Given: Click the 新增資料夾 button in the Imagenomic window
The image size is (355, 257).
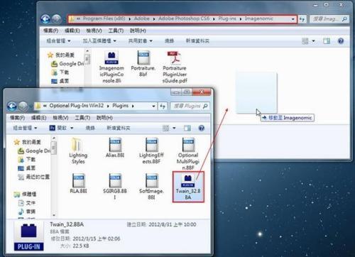Looking at the screenshot, I should click(197, 41).
